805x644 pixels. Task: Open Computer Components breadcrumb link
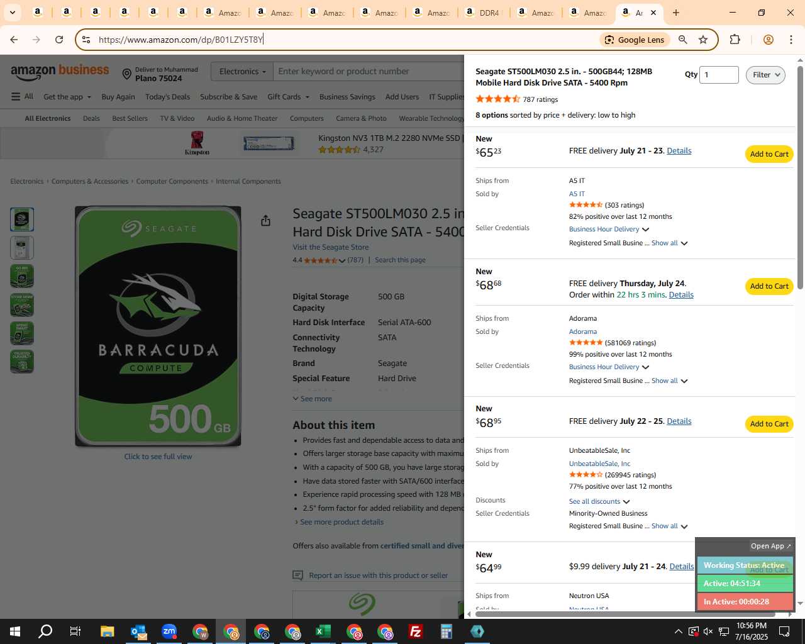coord(172,181)
